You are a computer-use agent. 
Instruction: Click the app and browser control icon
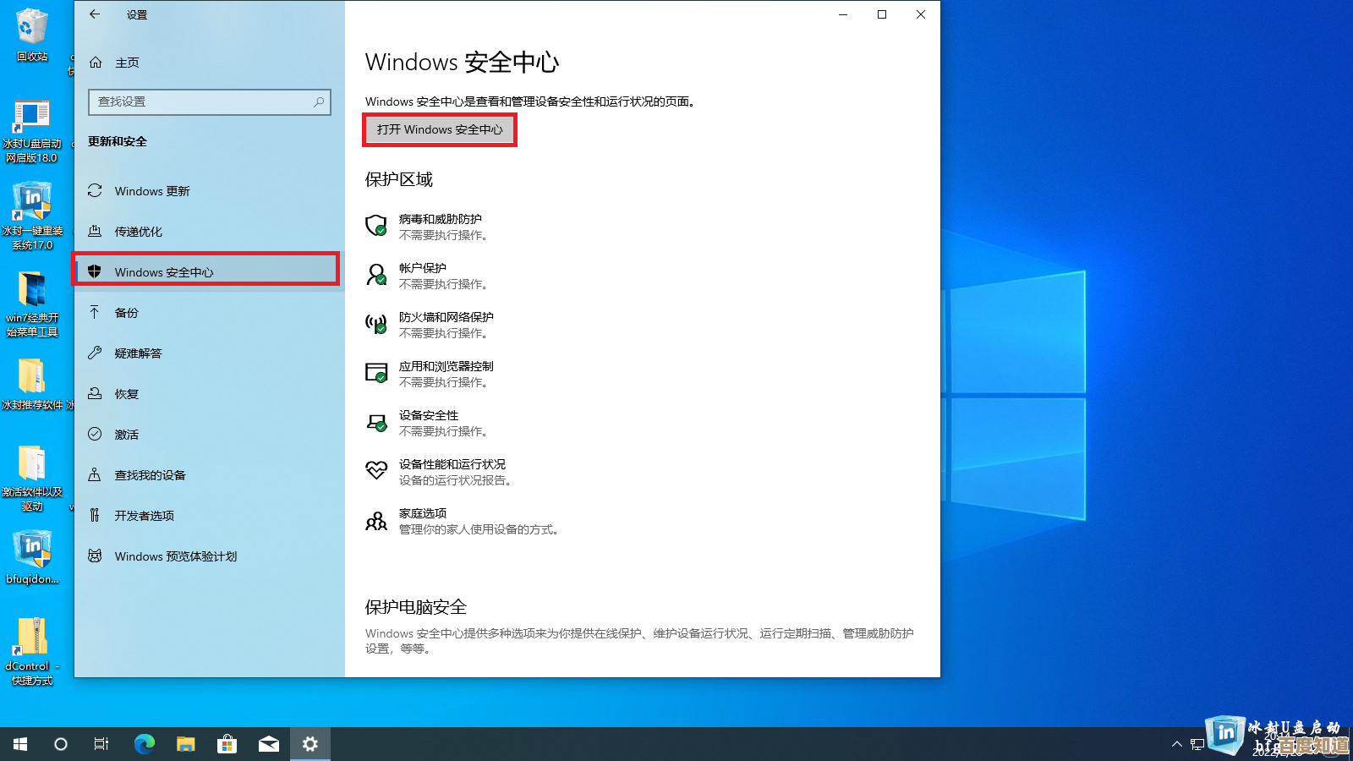click(x=376, y=373)
